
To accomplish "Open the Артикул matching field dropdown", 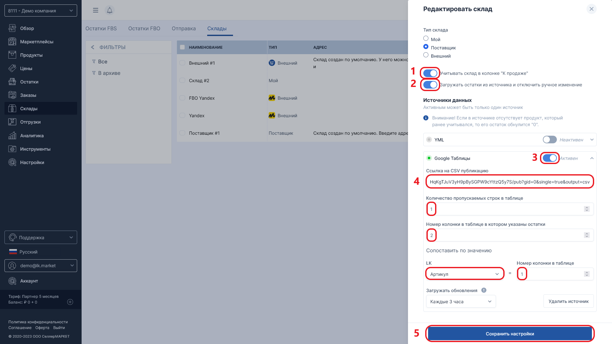I will (465, 274).
